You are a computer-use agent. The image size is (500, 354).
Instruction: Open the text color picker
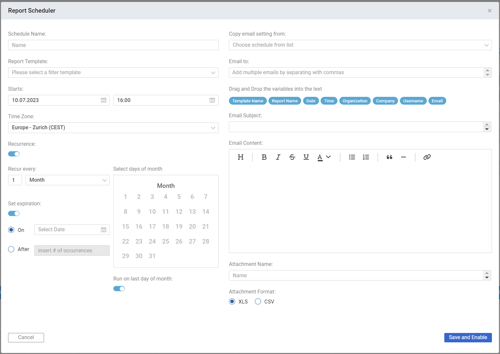(x=324, y=157)
